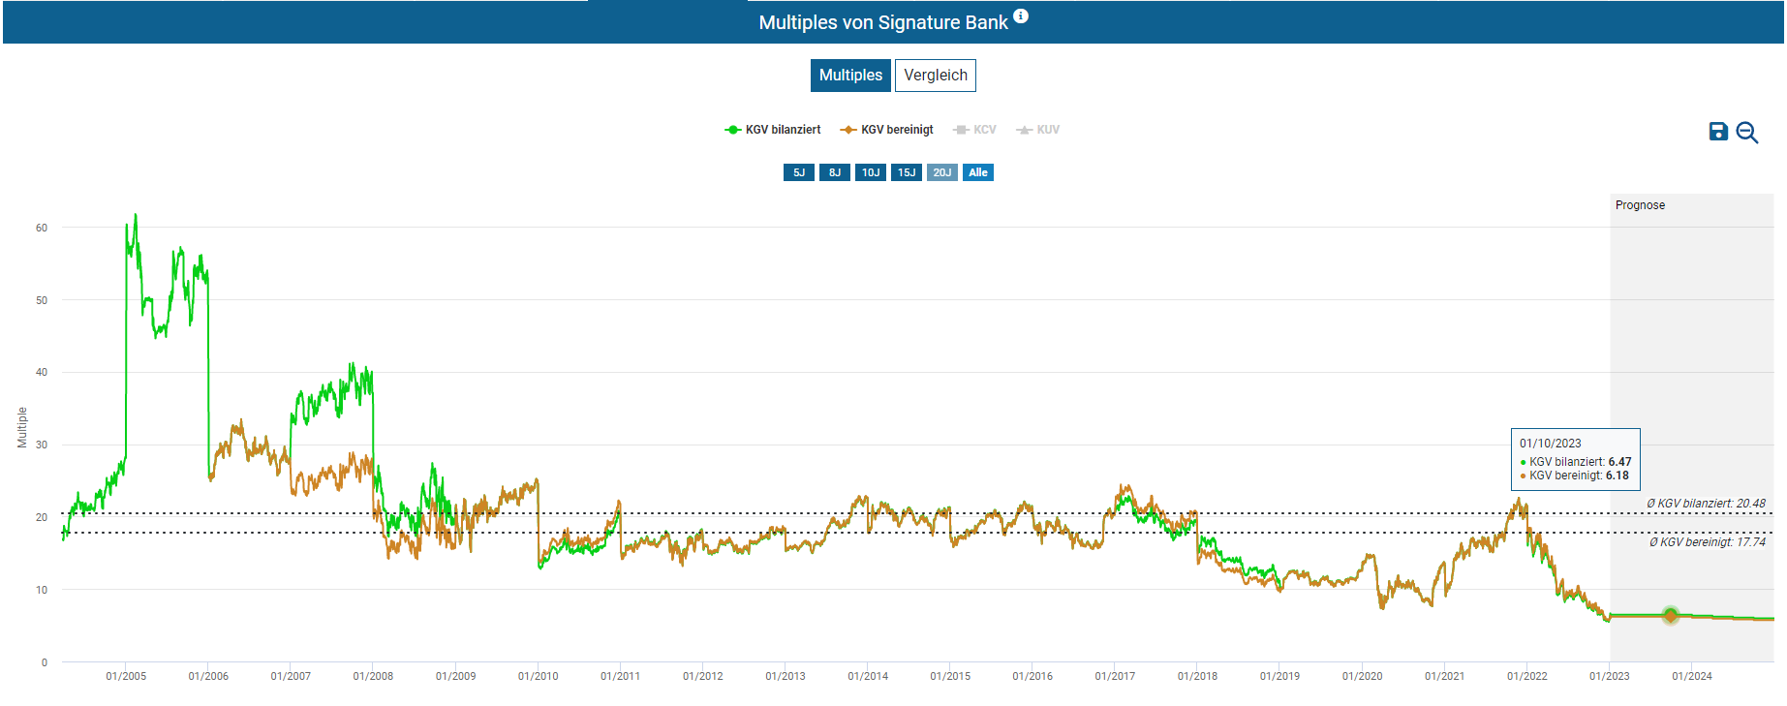Click the green KGV bilanziert legend marker
This screenshot has width=1787, height=706.
click(732, 130)
